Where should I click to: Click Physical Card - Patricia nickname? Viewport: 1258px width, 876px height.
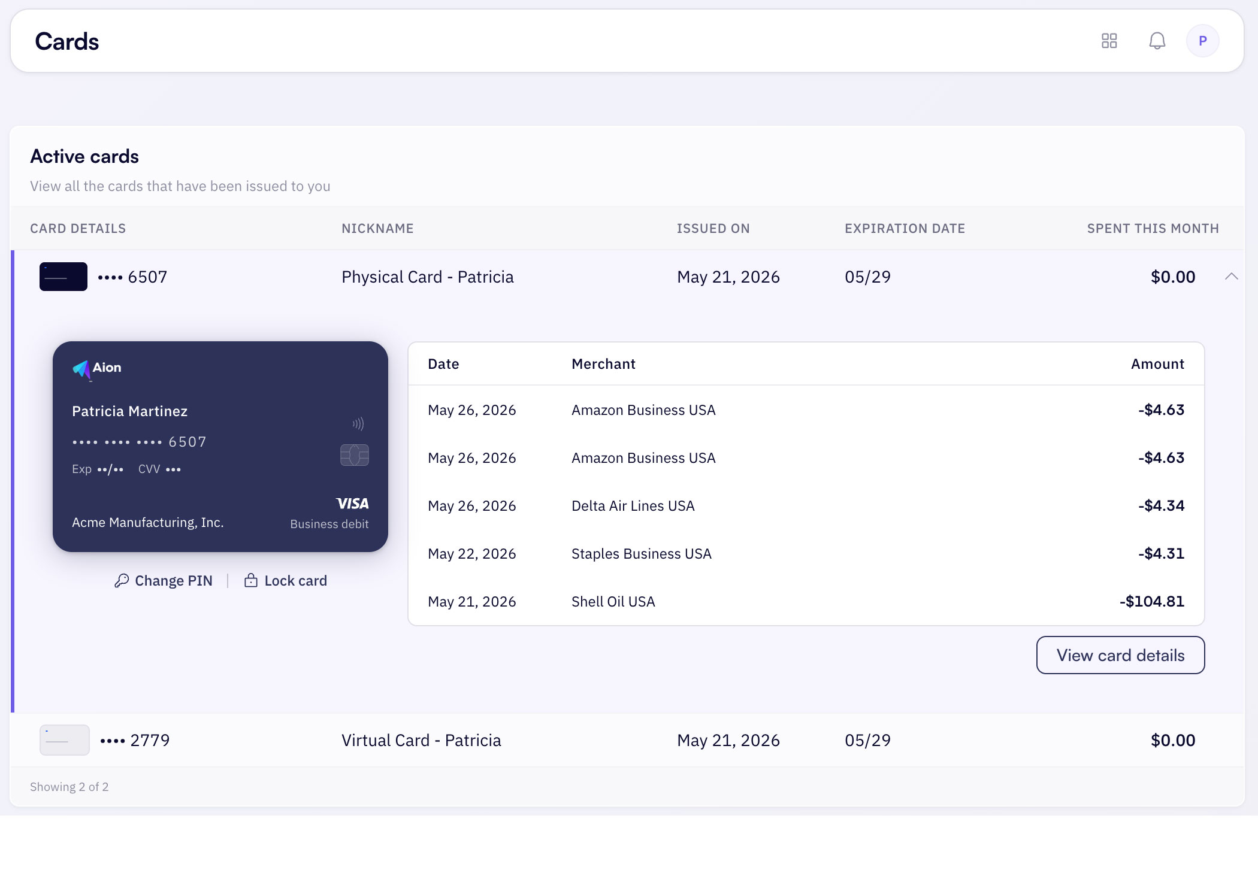click(428, 277)
